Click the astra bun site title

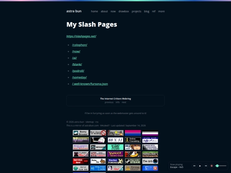point(74,11)
